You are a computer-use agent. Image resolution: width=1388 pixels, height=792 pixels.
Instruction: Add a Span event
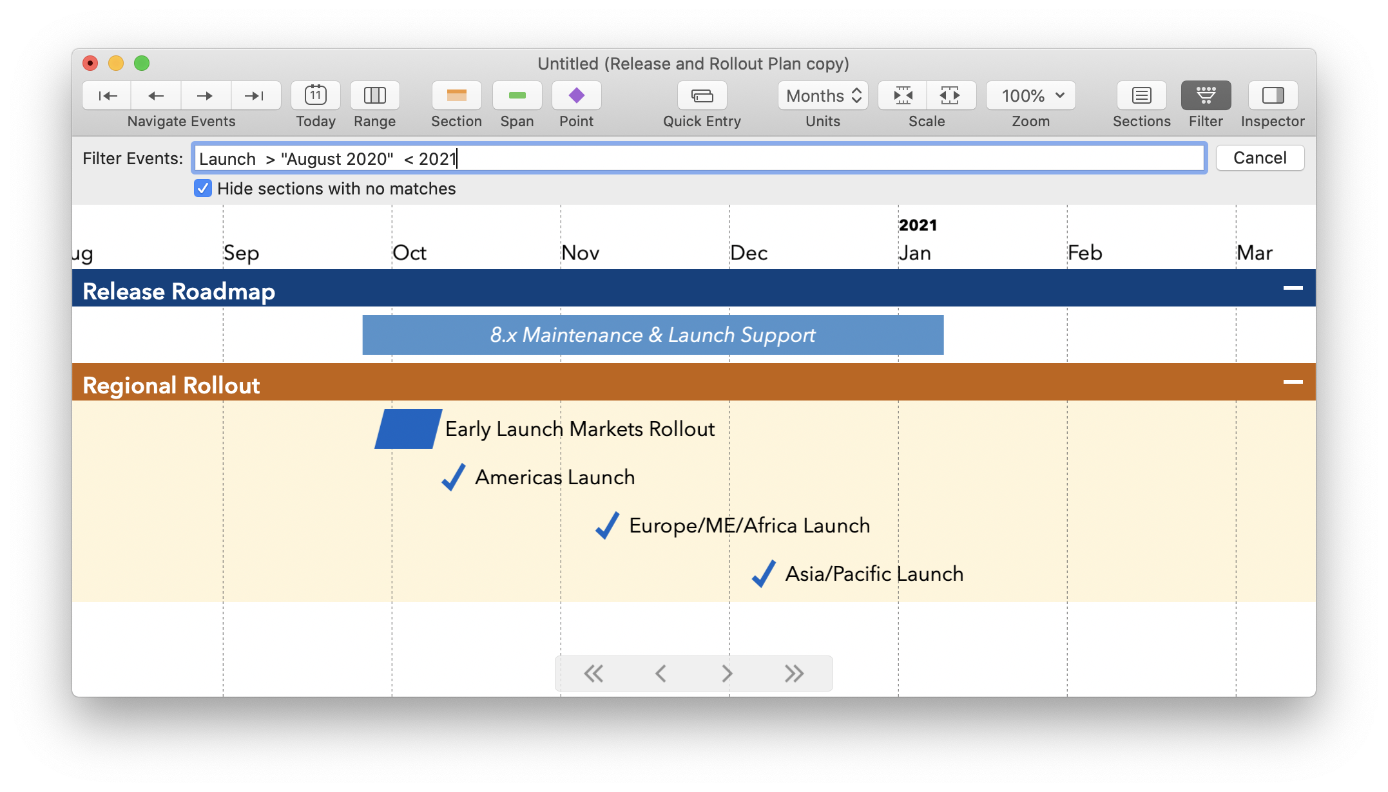click(x=516, y=95)
